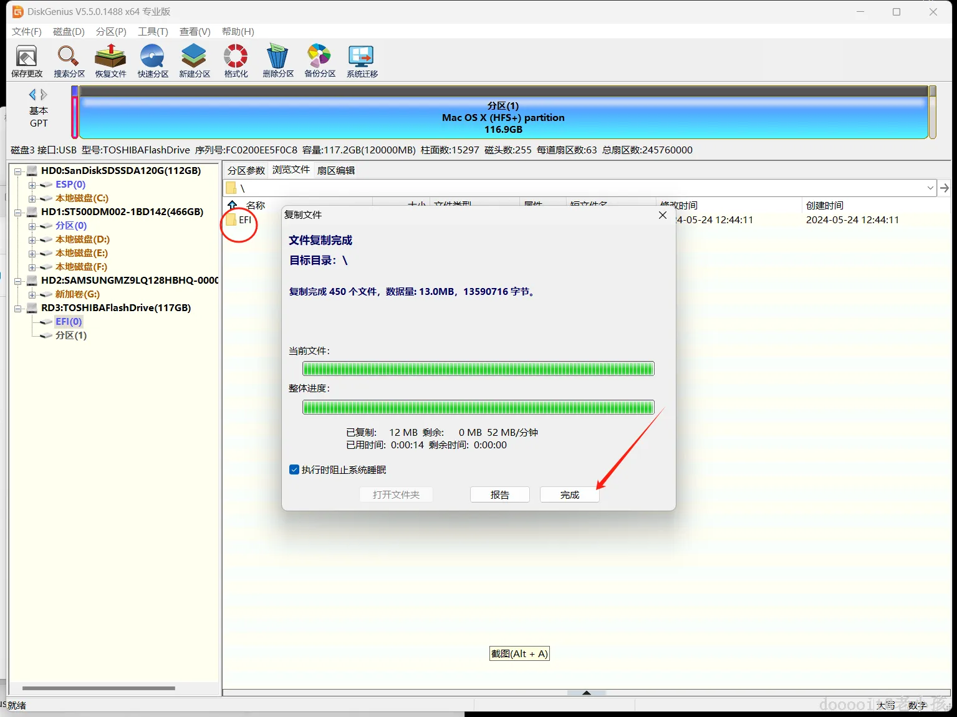Switch to the 扇区编辑 tab

click(336, 170)
